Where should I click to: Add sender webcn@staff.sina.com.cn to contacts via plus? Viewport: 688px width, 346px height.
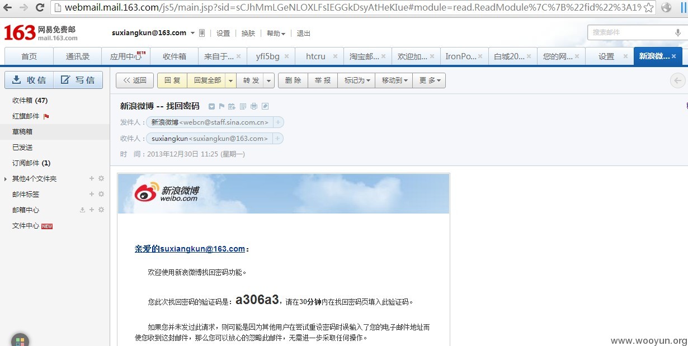[279, 122]
